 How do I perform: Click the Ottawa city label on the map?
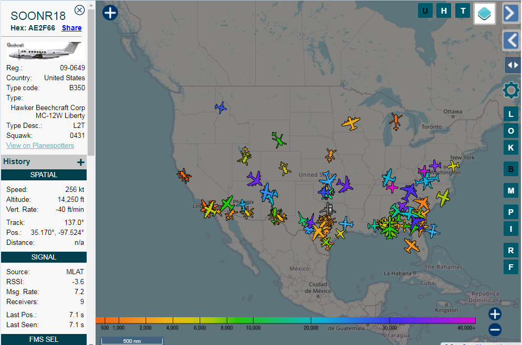click(x=453, y=112)
